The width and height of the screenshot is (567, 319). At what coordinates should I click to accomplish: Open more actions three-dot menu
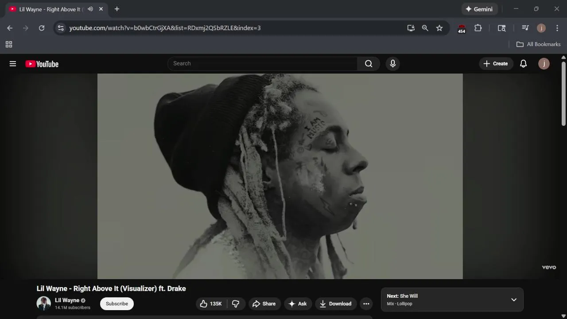tap(366, 303)
